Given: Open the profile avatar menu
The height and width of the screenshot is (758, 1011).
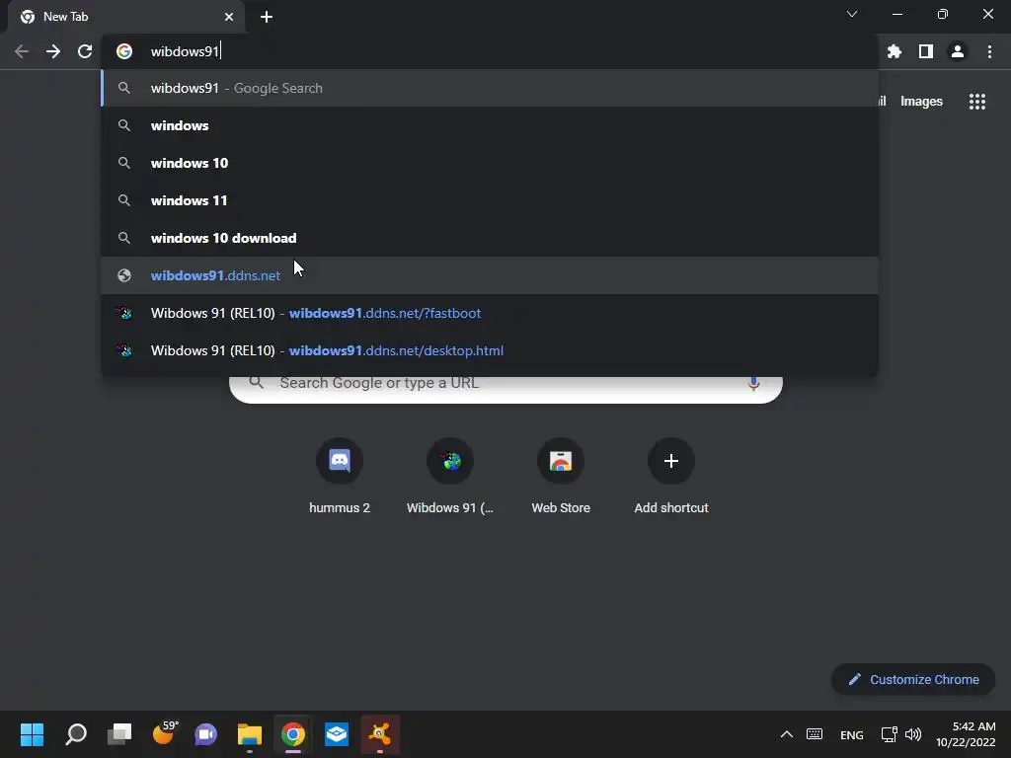Looking at the screenshot, I should pos(958,51).
